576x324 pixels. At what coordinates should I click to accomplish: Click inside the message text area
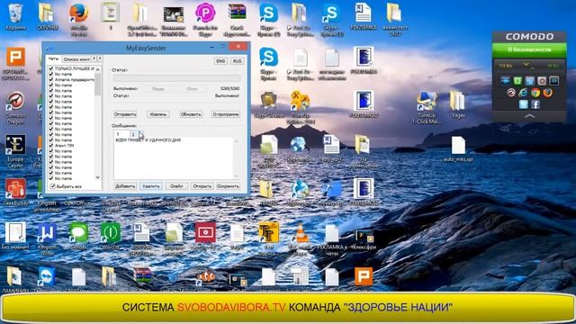point(174,158)
